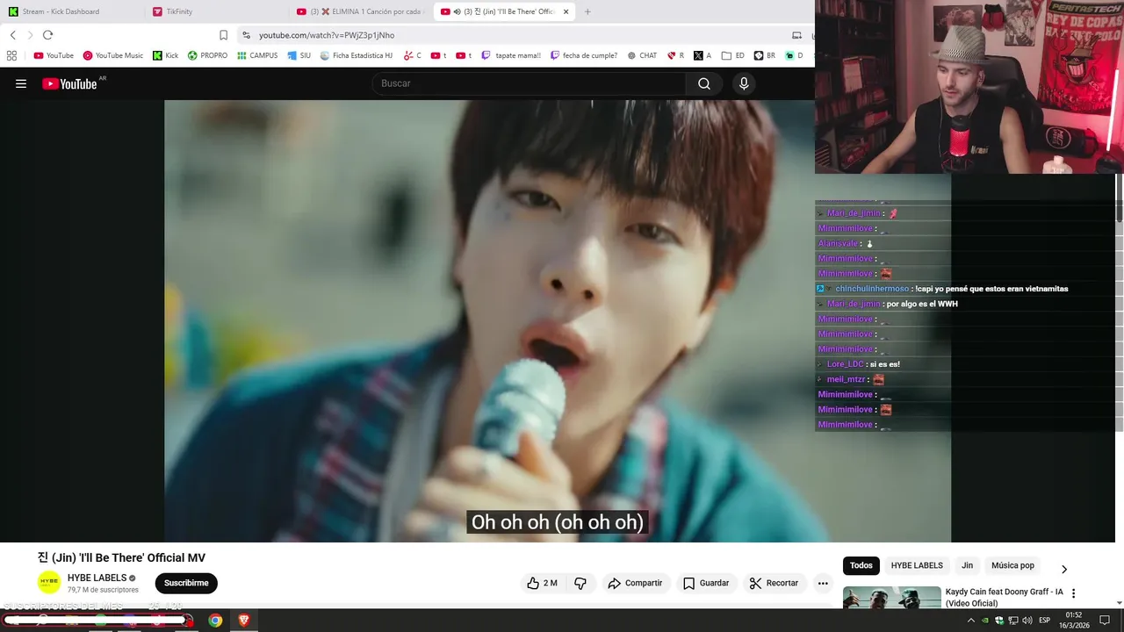
Task: Change the ESP input language
Action: (1045, 621)
